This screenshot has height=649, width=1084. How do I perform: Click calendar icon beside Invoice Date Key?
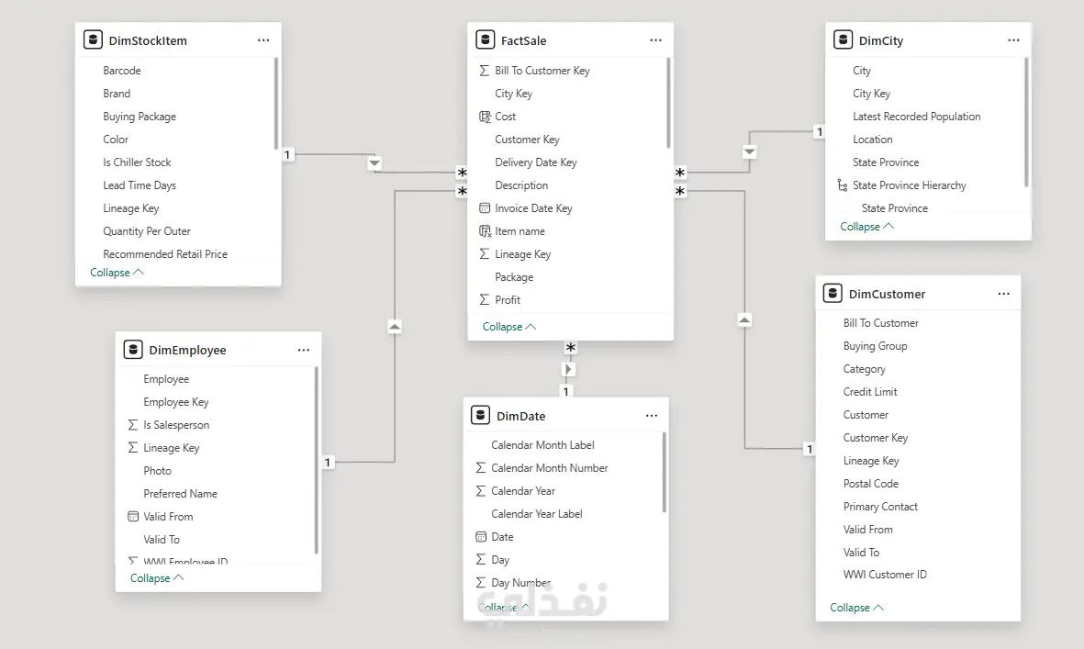point(485,208)
